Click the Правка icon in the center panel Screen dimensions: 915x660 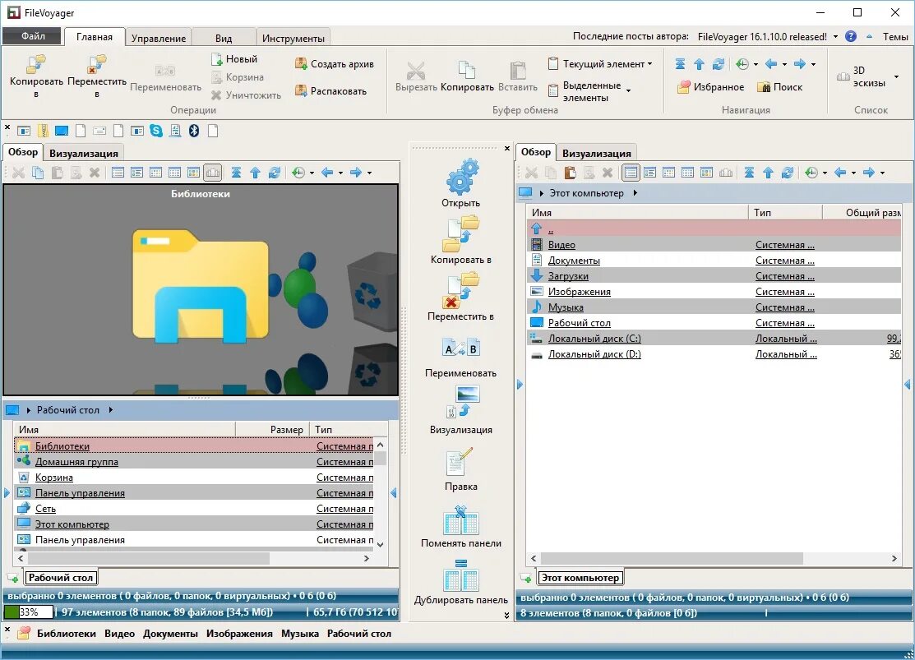click(461, 462)
